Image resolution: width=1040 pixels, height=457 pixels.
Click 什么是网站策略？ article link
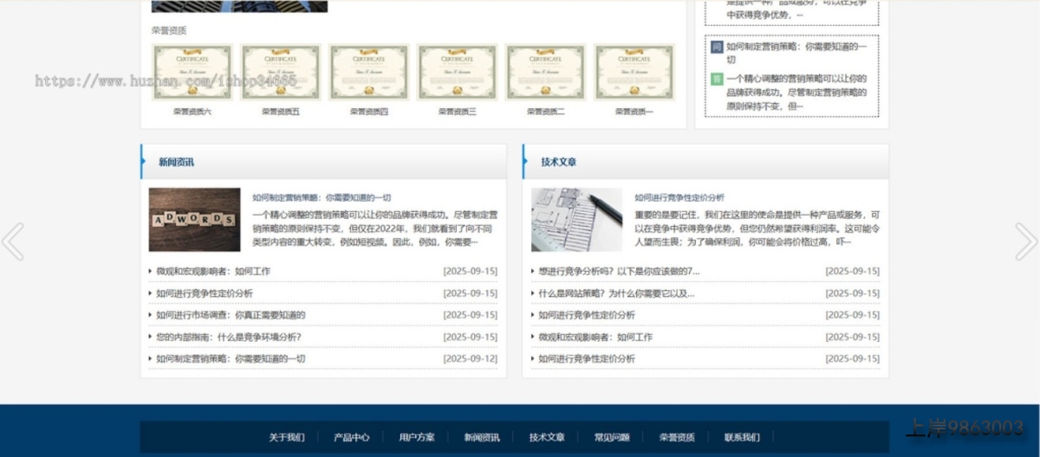pos(616,293)
